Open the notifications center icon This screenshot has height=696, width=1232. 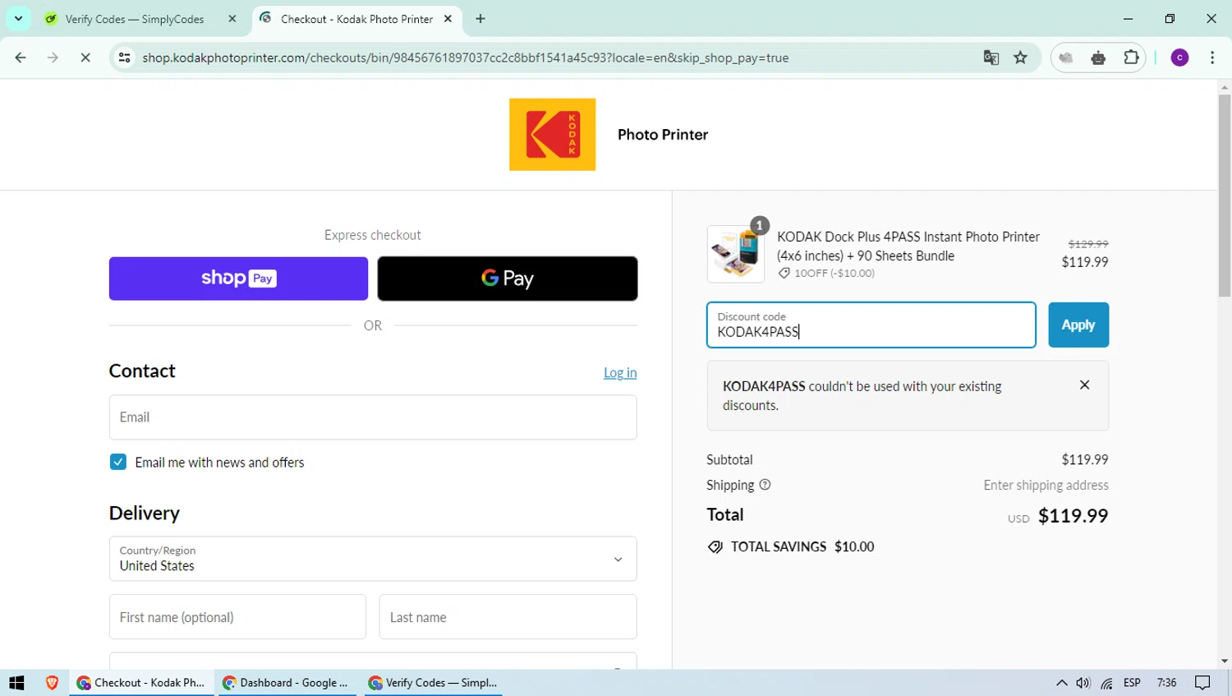click(1202, 683)
